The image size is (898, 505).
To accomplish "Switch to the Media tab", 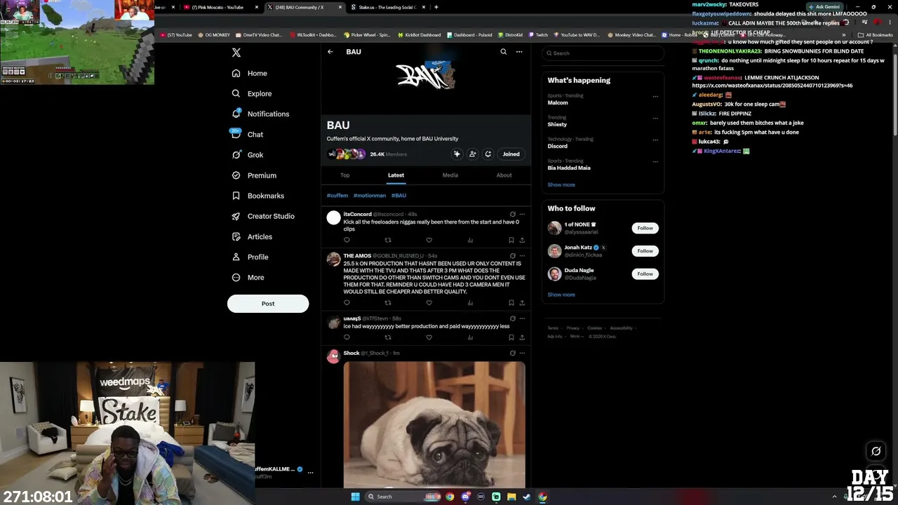I will coord(450,175).
